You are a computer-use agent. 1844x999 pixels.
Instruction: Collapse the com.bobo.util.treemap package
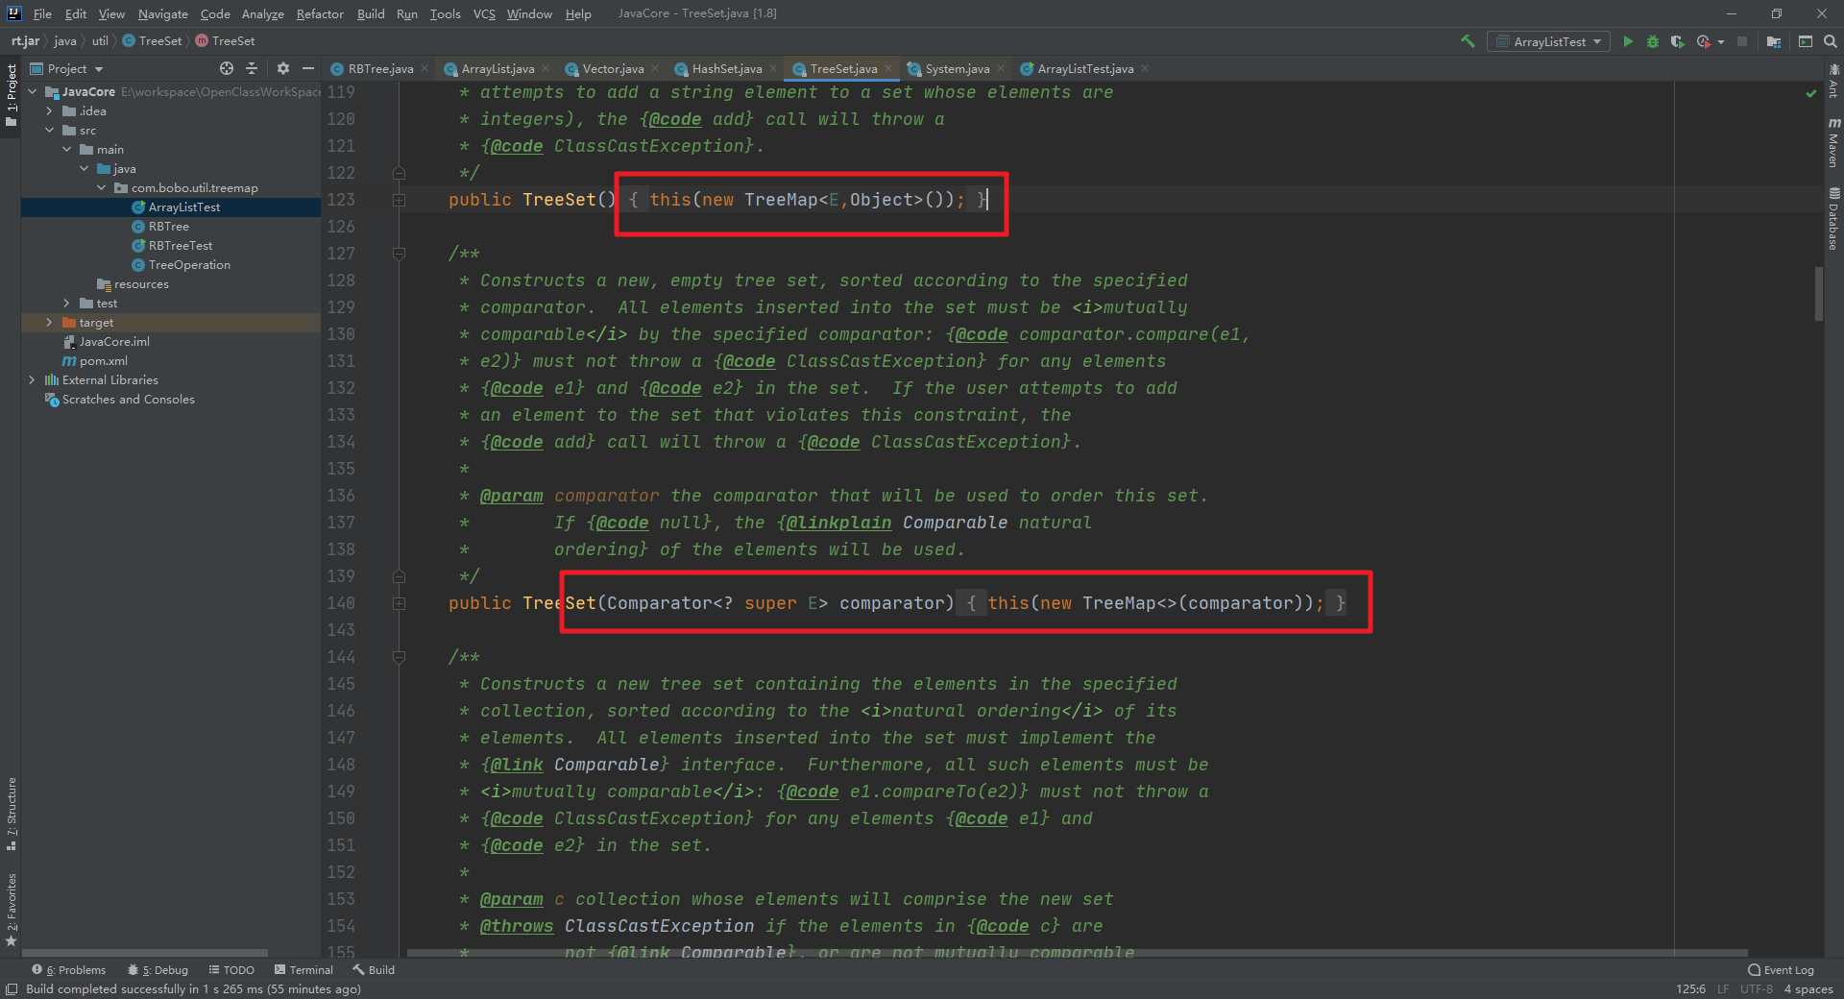102,187
